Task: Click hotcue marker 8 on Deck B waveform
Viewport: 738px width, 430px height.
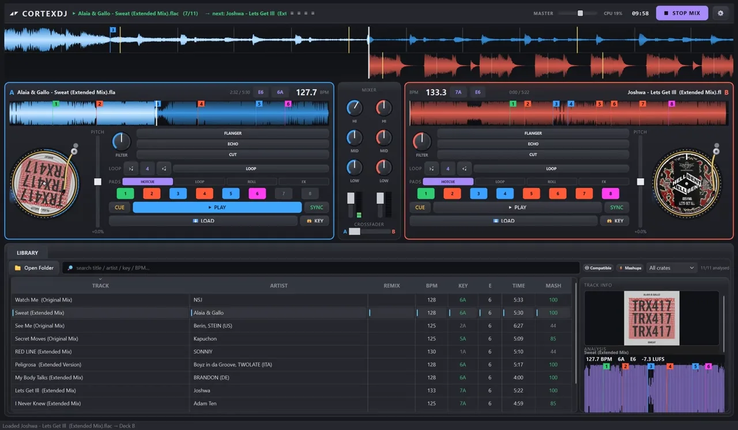Action: coord(672,104)
